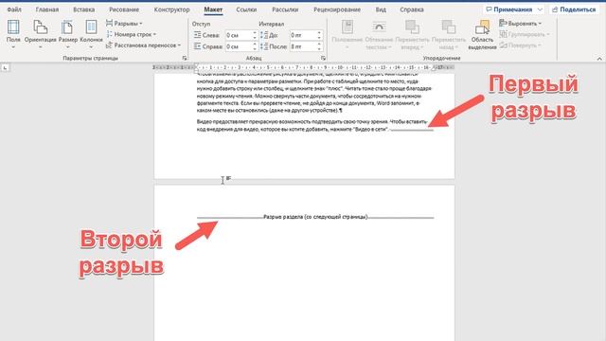Click the Обтекание текстом button
606x341 pixels.
tap(379, 35)
